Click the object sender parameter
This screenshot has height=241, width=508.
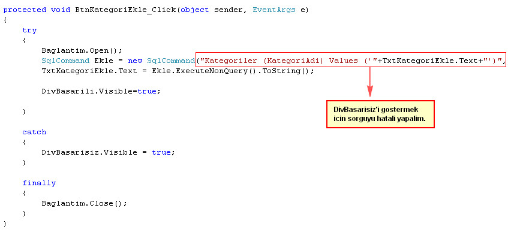point(211,10)
